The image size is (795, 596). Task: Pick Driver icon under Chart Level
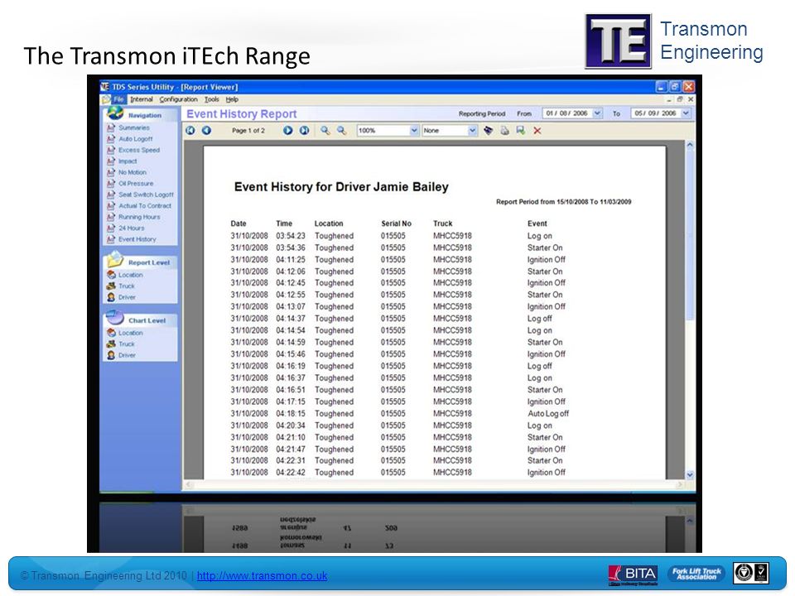[x=112, y=355]
